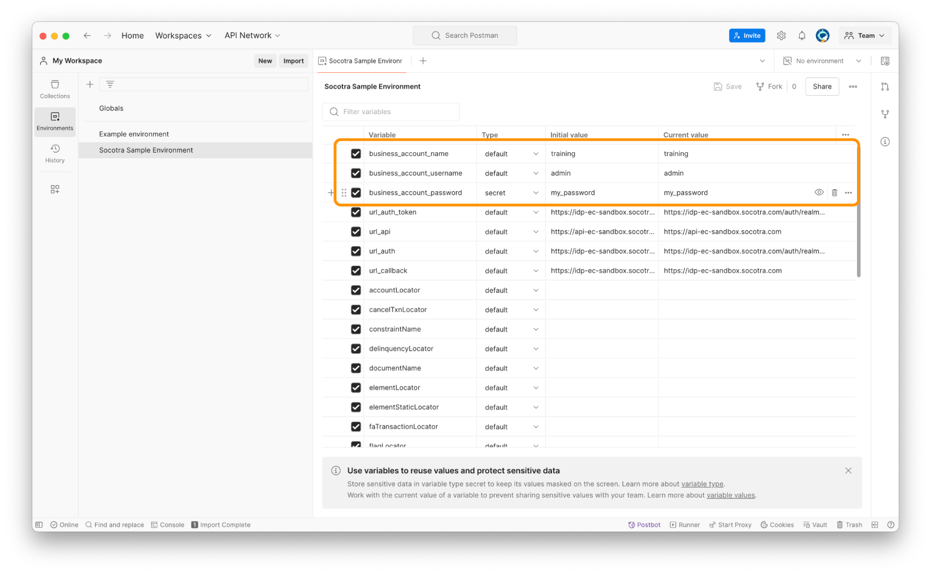931x574 pixels.
Task: Disable the url_api variable checkbox
Action: tap(356, 232)
